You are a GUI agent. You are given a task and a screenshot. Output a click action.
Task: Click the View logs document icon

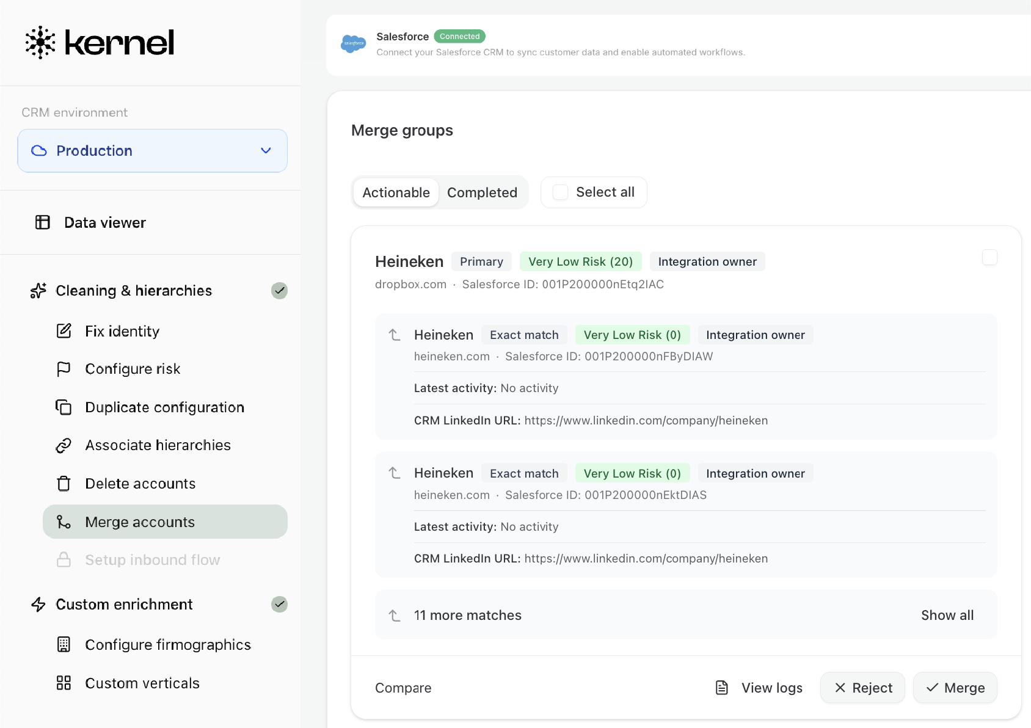[722, 688]
